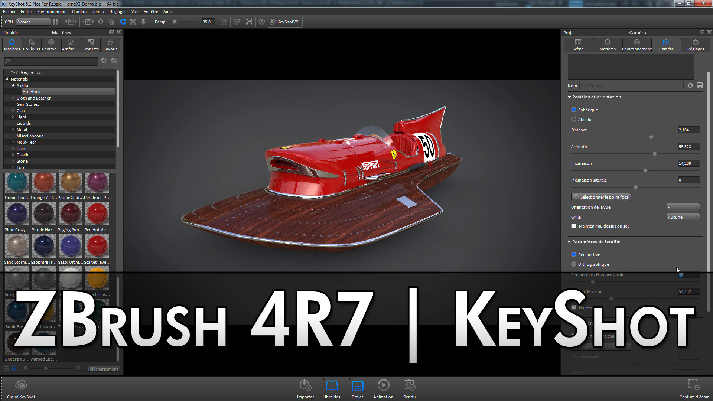Viewport: 713px width, 401px height.
Task: Open the Fichier menu
Action: 9,12
